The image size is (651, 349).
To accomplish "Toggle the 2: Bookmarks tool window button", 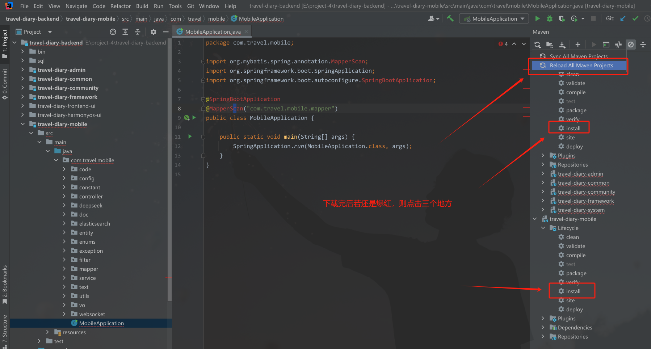I will click(x=5, y=285).
